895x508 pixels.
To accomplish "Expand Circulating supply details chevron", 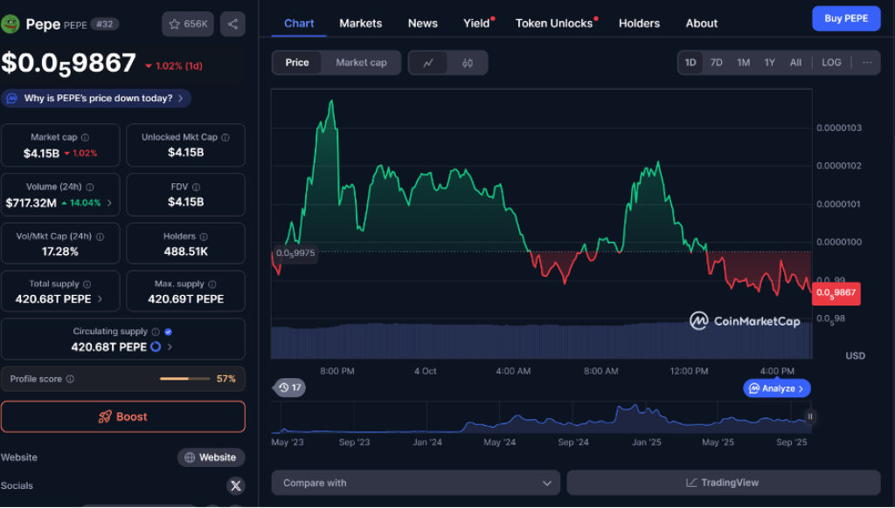I will click(x=169, y=347).
